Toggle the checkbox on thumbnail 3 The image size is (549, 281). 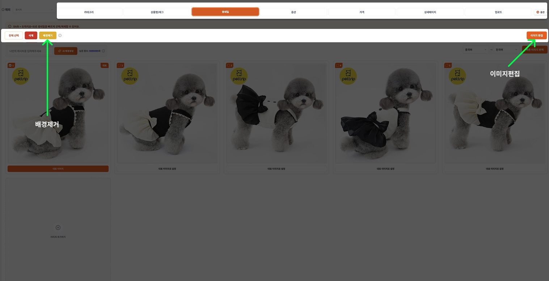pyautogui.click(x=228, y=65)
